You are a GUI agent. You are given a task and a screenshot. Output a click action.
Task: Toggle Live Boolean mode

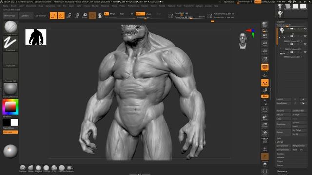40,16
